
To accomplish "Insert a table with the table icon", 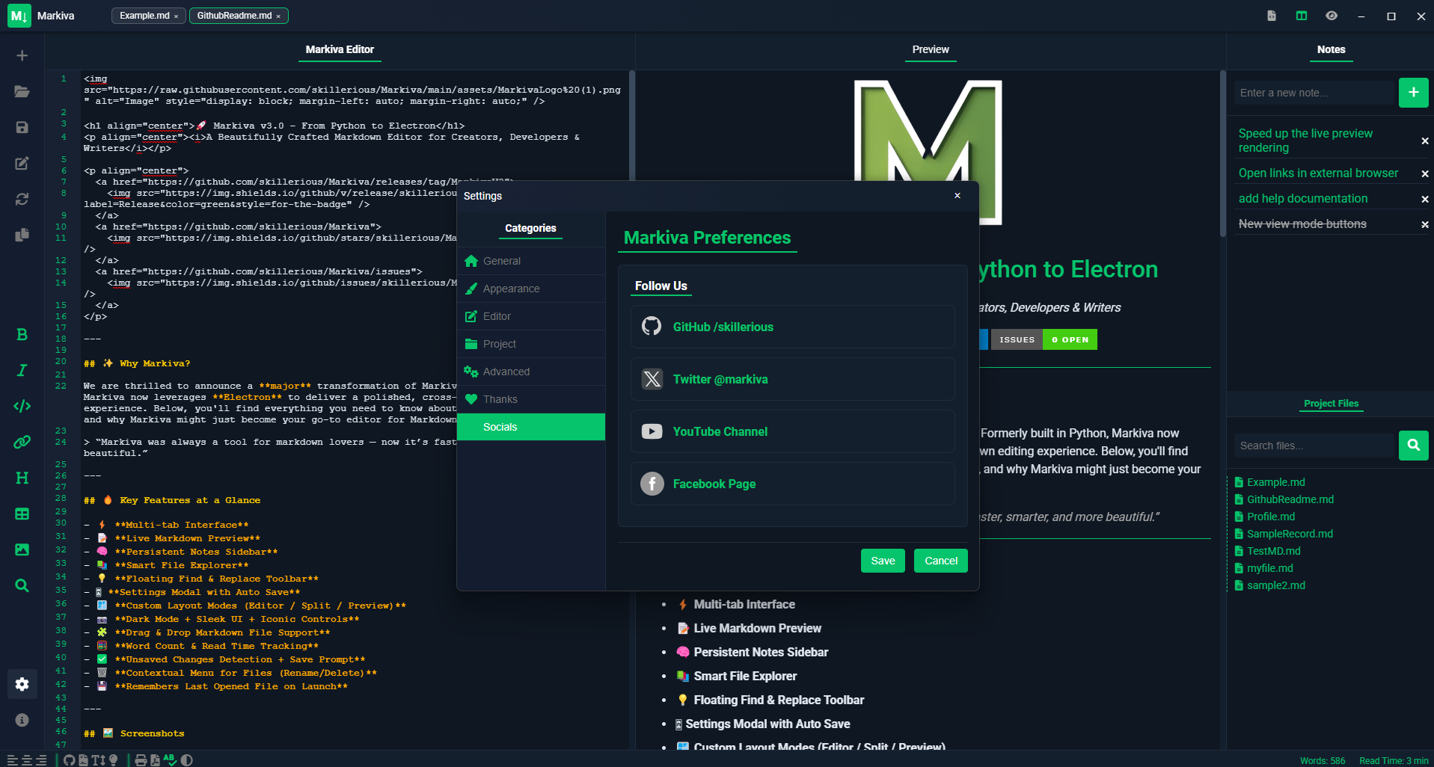I will click(22, 514).
